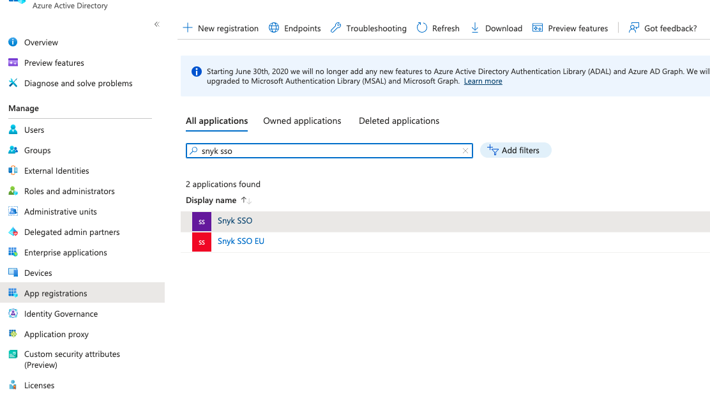Screen dimensions: 710x394
Task: Refresh the application list
Action: tap(438, 28)
